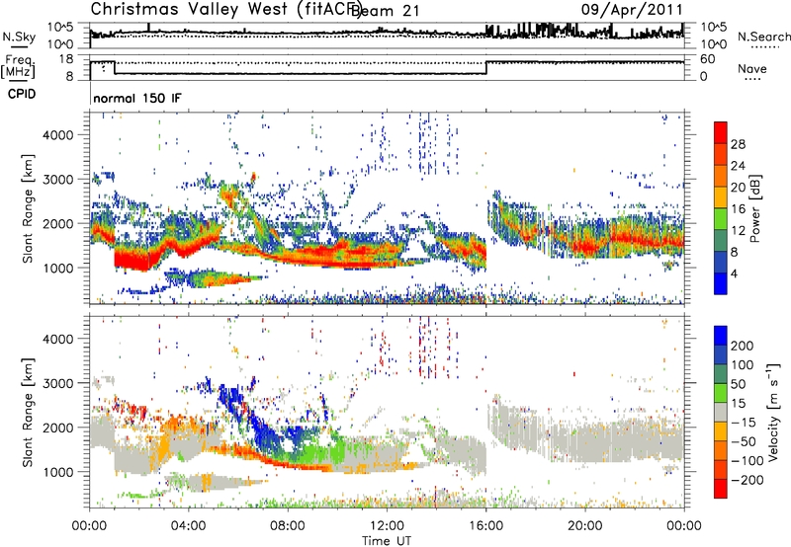Click the 3000 km tick on the velocity panel

point(57,383)
